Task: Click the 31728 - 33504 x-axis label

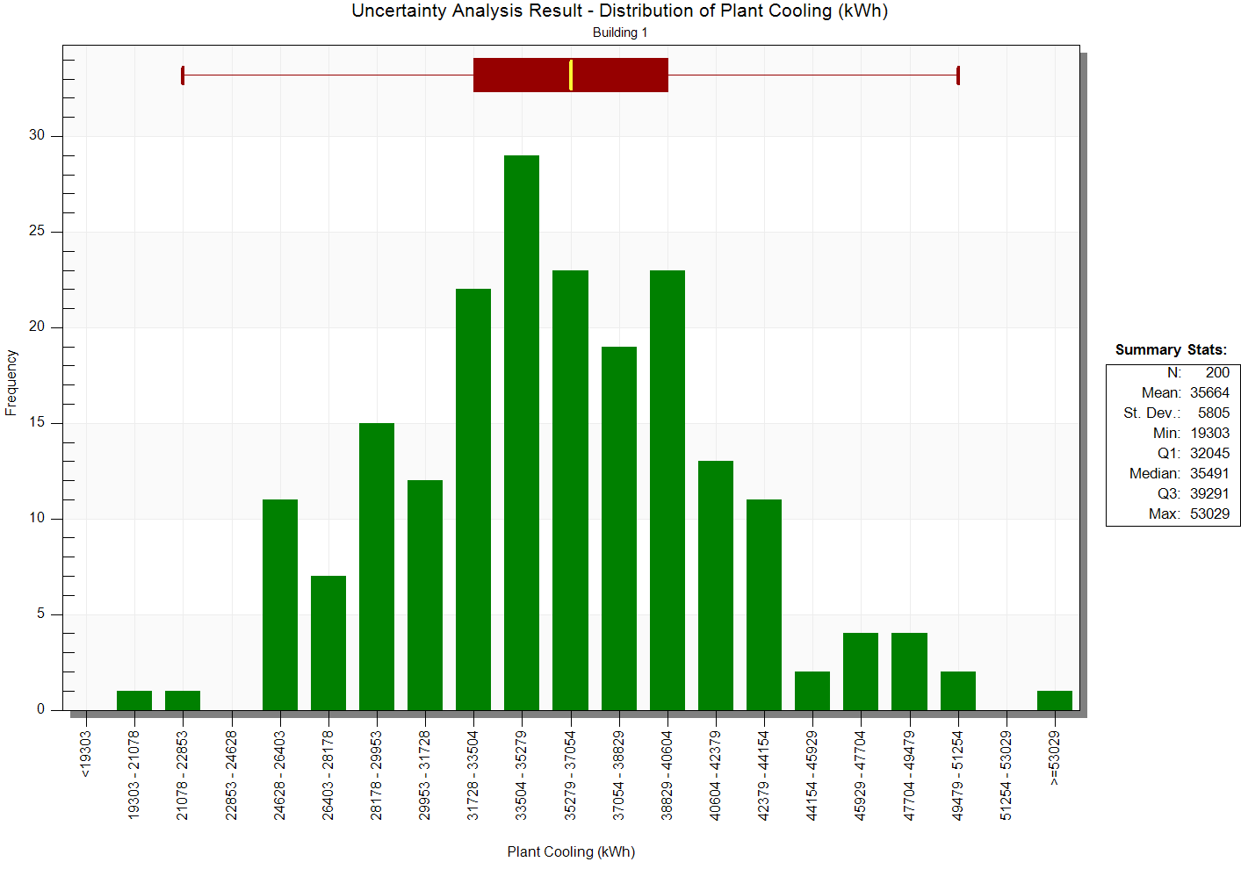Action: pos(473,775)
